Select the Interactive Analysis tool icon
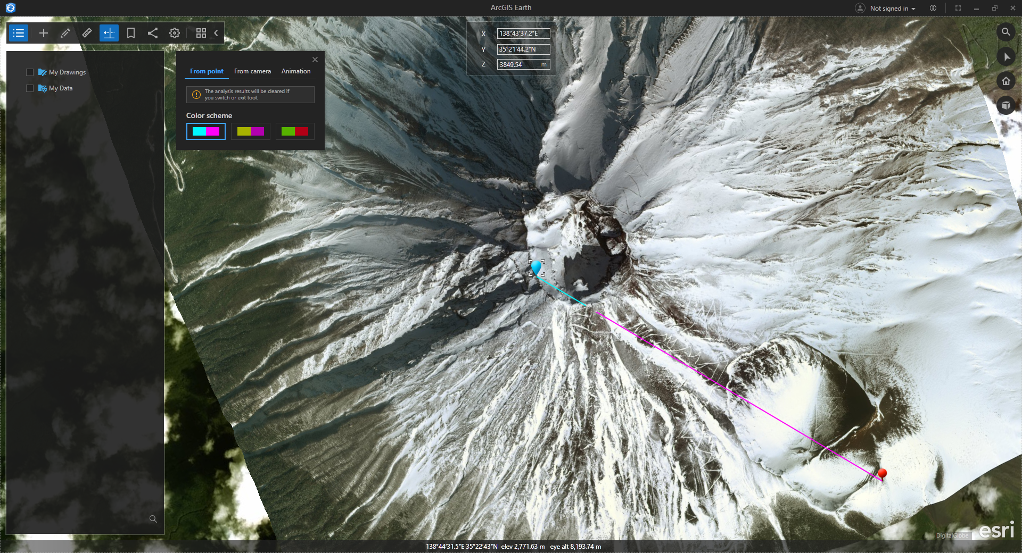Image resolution: width=1022 pixels, height=553 pixels. point(109,33)
